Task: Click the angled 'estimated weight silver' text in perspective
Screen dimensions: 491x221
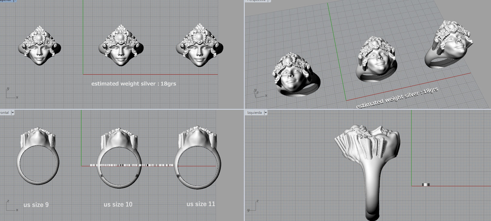Action: point(397,98)
